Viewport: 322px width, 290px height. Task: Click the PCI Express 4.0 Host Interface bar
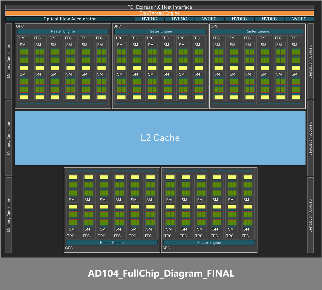click(160, 7)
